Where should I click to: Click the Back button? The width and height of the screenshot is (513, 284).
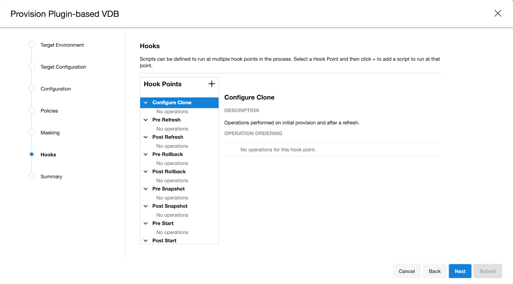click(434, 271)
